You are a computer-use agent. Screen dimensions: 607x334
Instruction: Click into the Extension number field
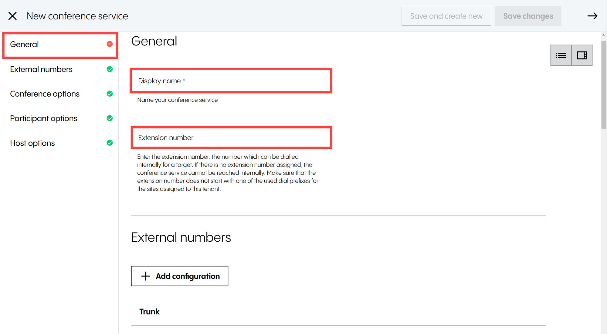[231, 138]
